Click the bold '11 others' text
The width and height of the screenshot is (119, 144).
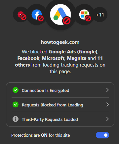59,62
